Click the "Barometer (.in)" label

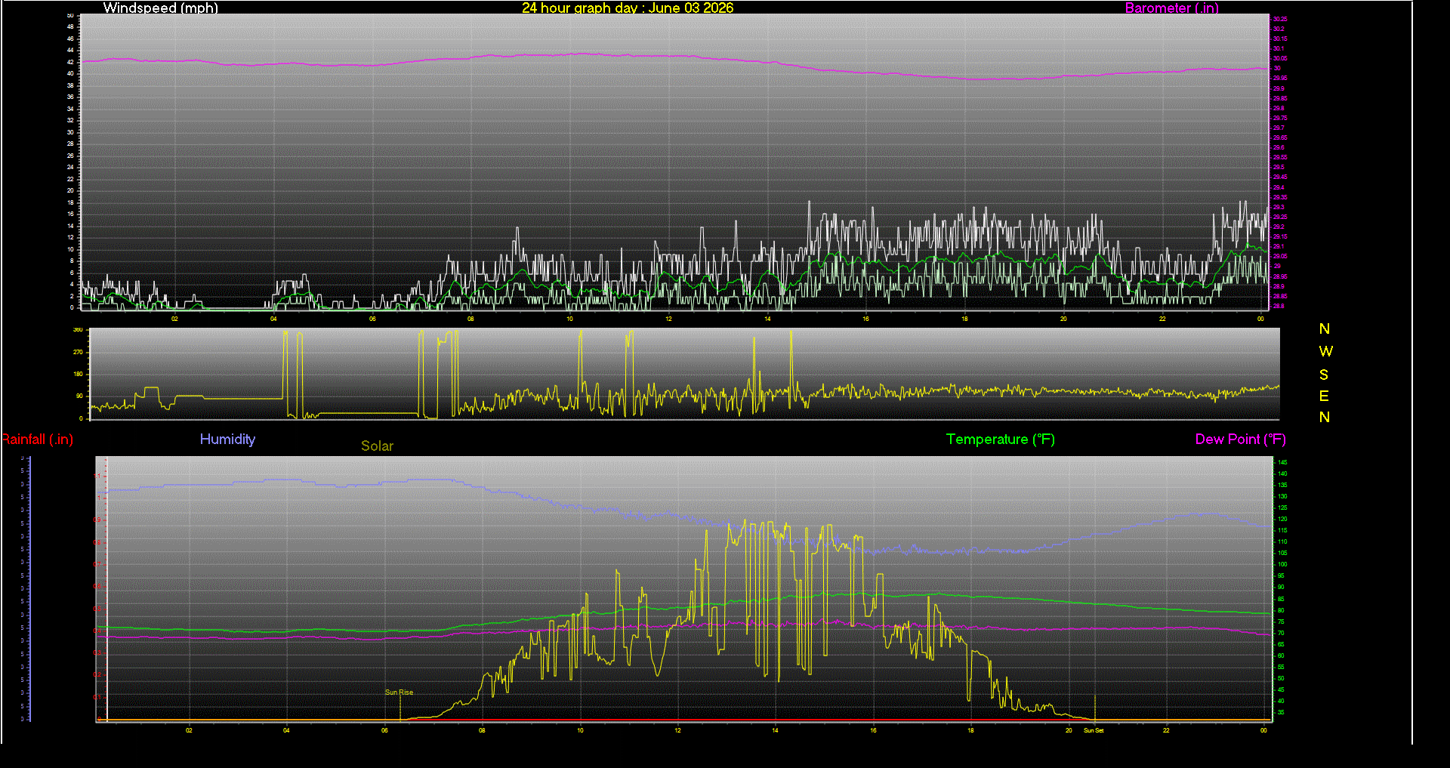pyautogui.click(x=1172, y=8)
